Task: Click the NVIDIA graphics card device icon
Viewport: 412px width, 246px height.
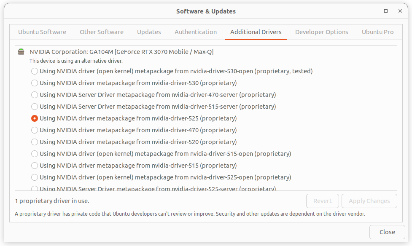Action: (21, 52)
